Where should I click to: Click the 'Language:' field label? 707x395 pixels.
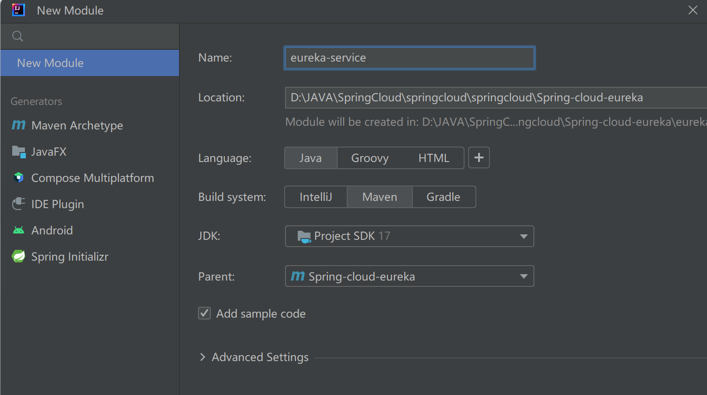pyautogui.click(x=225, y=158)
